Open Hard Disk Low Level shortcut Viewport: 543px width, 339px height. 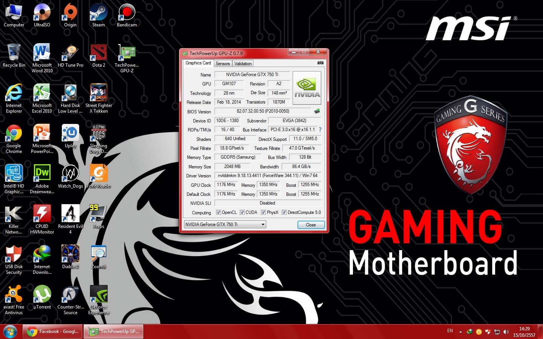(x=70, y=98)
